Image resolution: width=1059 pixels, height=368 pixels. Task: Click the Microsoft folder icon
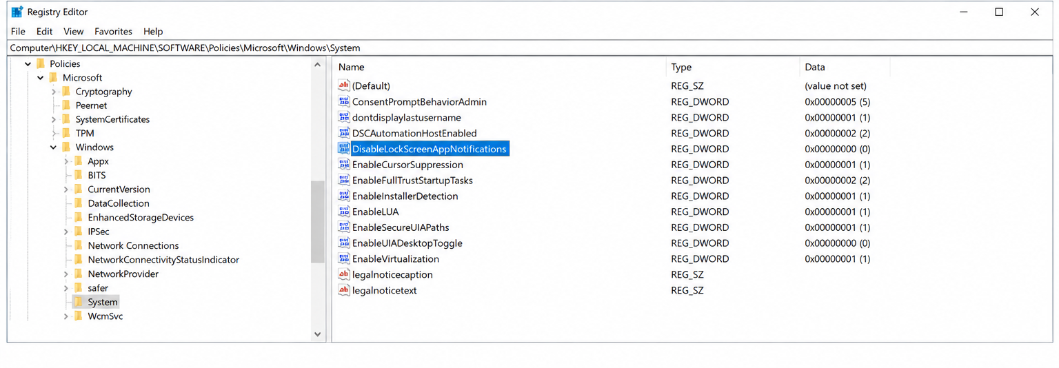pyautogui.click(x=54, y=78)
